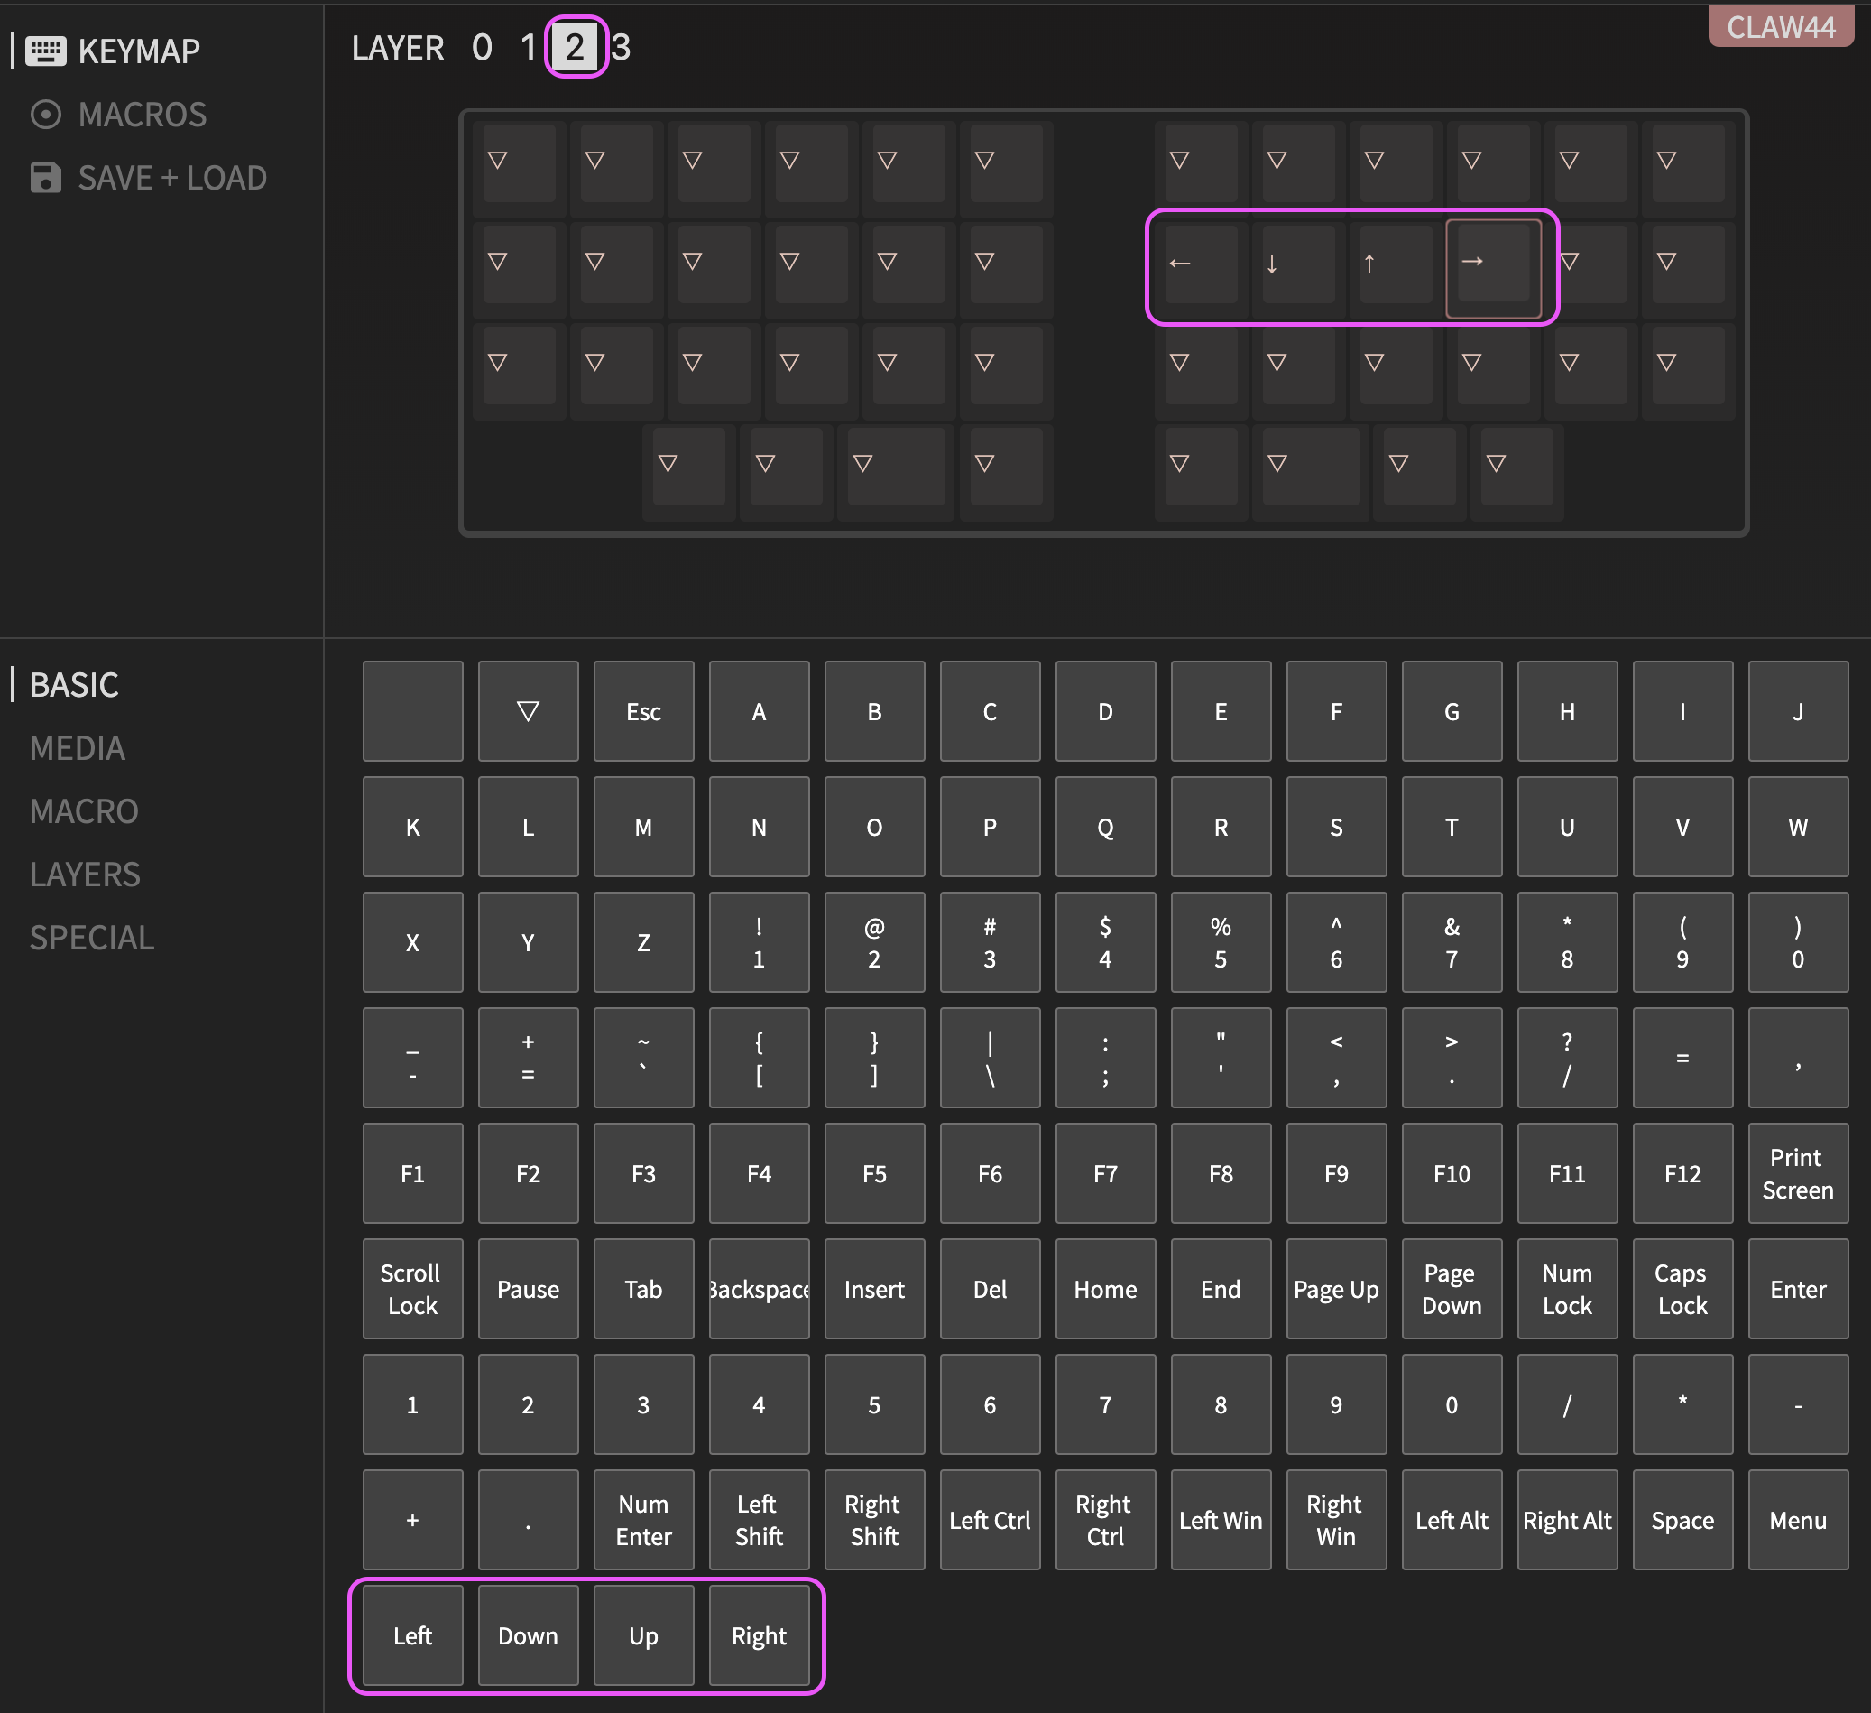Open the MEDIA keycode category
This screenshot has height=1713, width=1871.
click(77, 748)
